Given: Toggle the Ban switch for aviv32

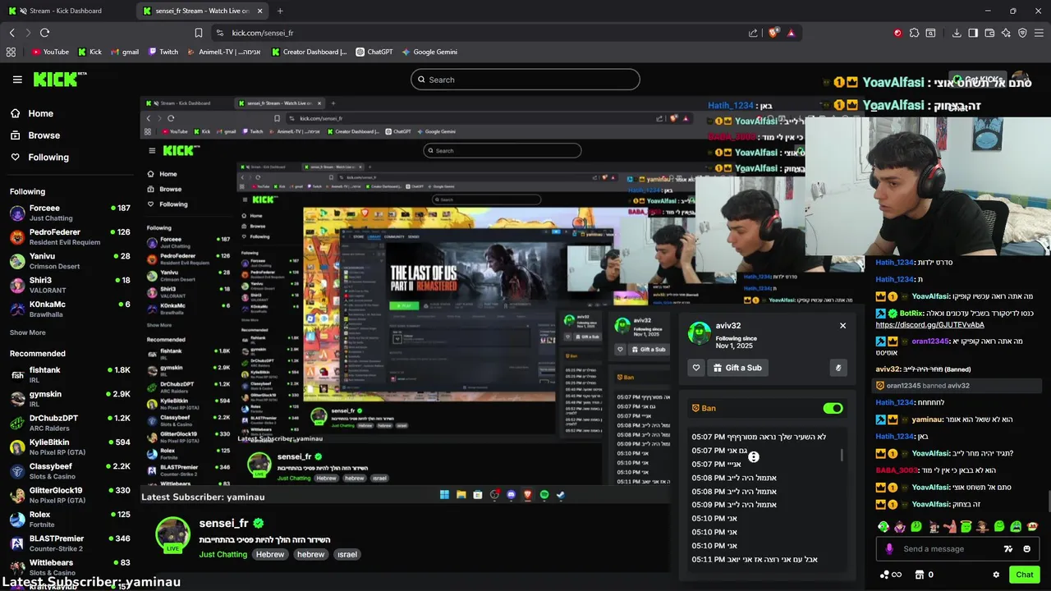Looking at the screenshot, I should (x=833, y=408).
